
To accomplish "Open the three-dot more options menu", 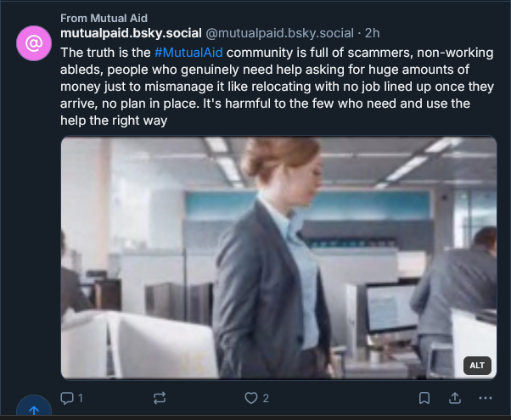I will coord(486,398).
